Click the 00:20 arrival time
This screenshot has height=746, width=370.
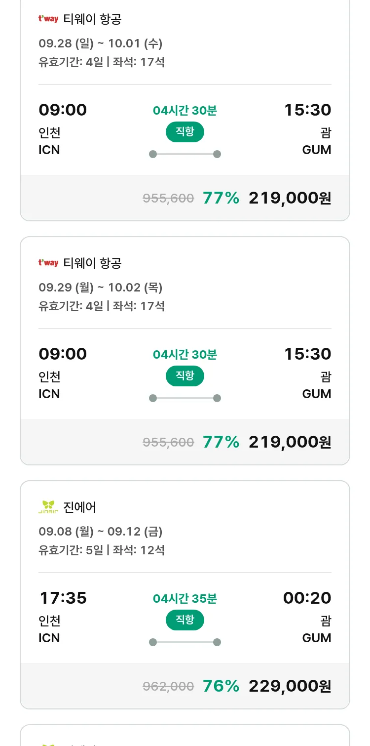pos(307,598)
